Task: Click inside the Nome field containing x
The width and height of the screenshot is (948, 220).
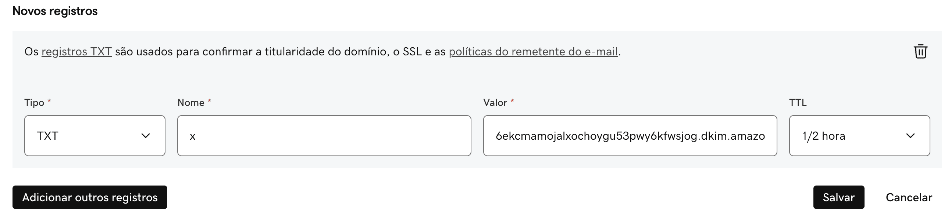Action: tap(324, 135)
